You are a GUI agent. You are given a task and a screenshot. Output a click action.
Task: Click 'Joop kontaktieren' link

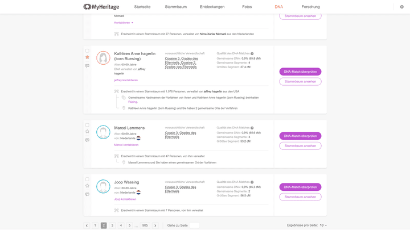125,199
